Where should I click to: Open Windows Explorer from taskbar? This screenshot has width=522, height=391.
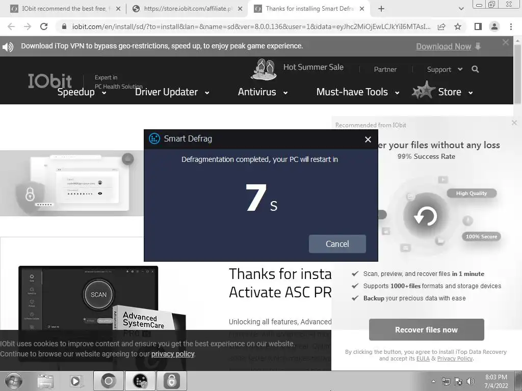(45, 381)
